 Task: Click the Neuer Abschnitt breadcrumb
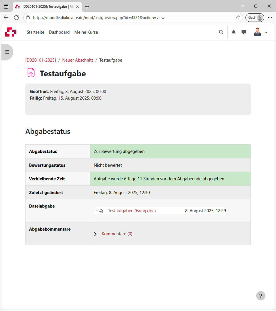pyautogui.click(x=77, y=60)
